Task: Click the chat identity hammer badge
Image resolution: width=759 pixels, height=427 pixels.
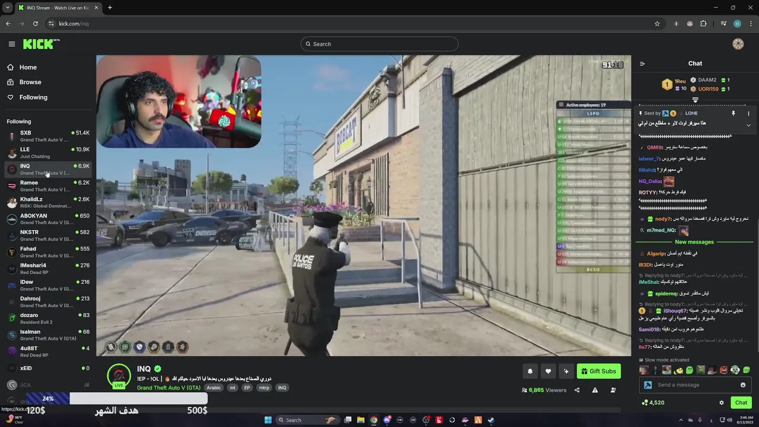Action: tap(648, 385)
